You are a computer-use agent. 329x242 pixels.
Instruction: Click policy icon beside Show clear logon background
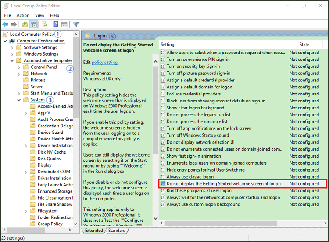click(163, 108)
